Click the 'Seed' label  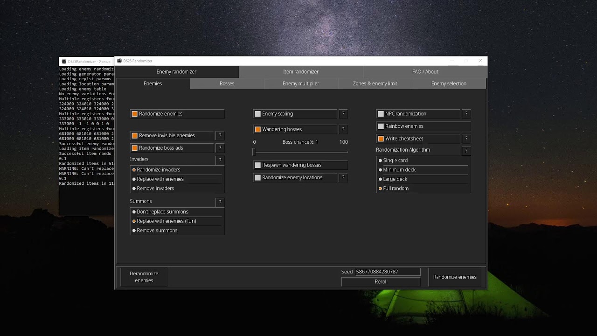point(347,272)
